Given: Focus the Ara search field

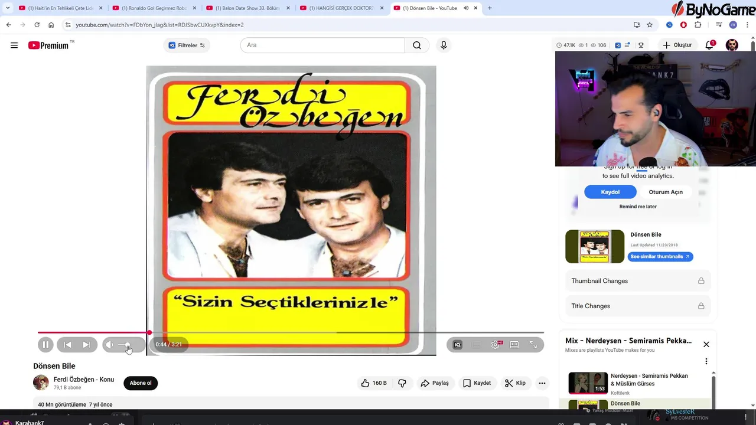Looking at the screenshot, I should pyautogui.click(x=322, y=45).
